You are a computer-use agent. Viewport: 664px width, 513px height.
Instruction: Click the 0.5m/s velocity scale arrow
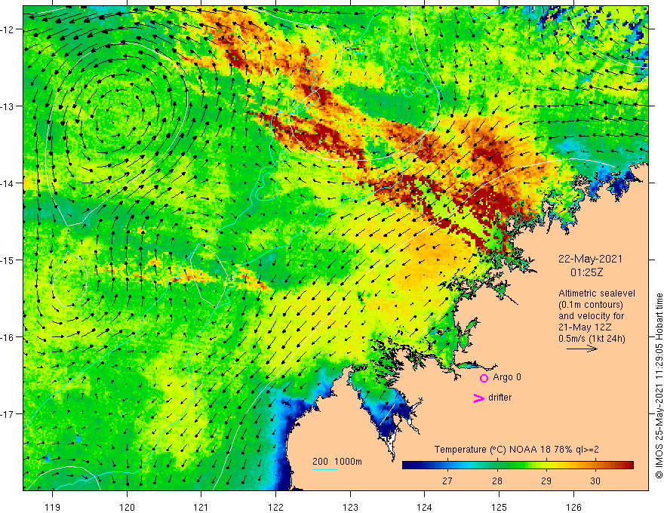[x=582, y=349]
